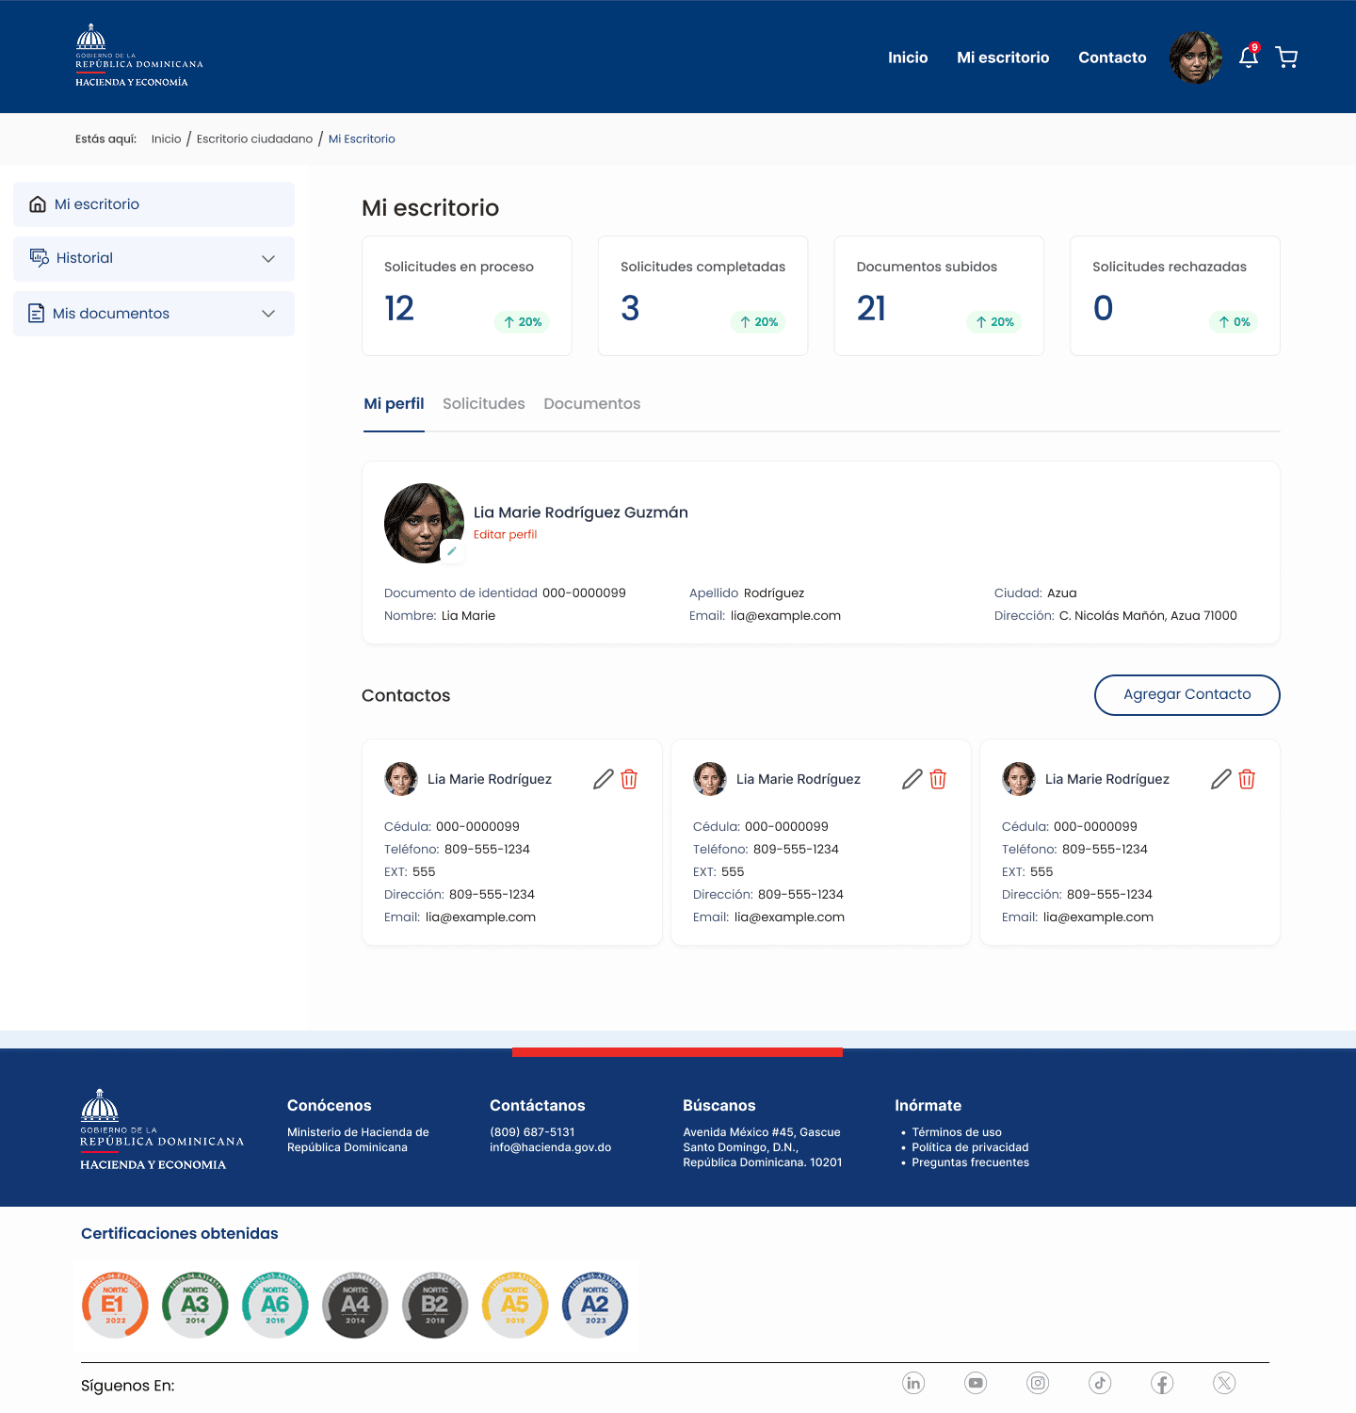Viewport: 1356px width, 1413px height.
Task: Open Mi escritorio in top navigation
Action: pos(1003,57)
